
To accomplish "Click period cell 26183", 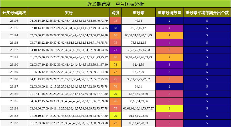I will [14, 116].
